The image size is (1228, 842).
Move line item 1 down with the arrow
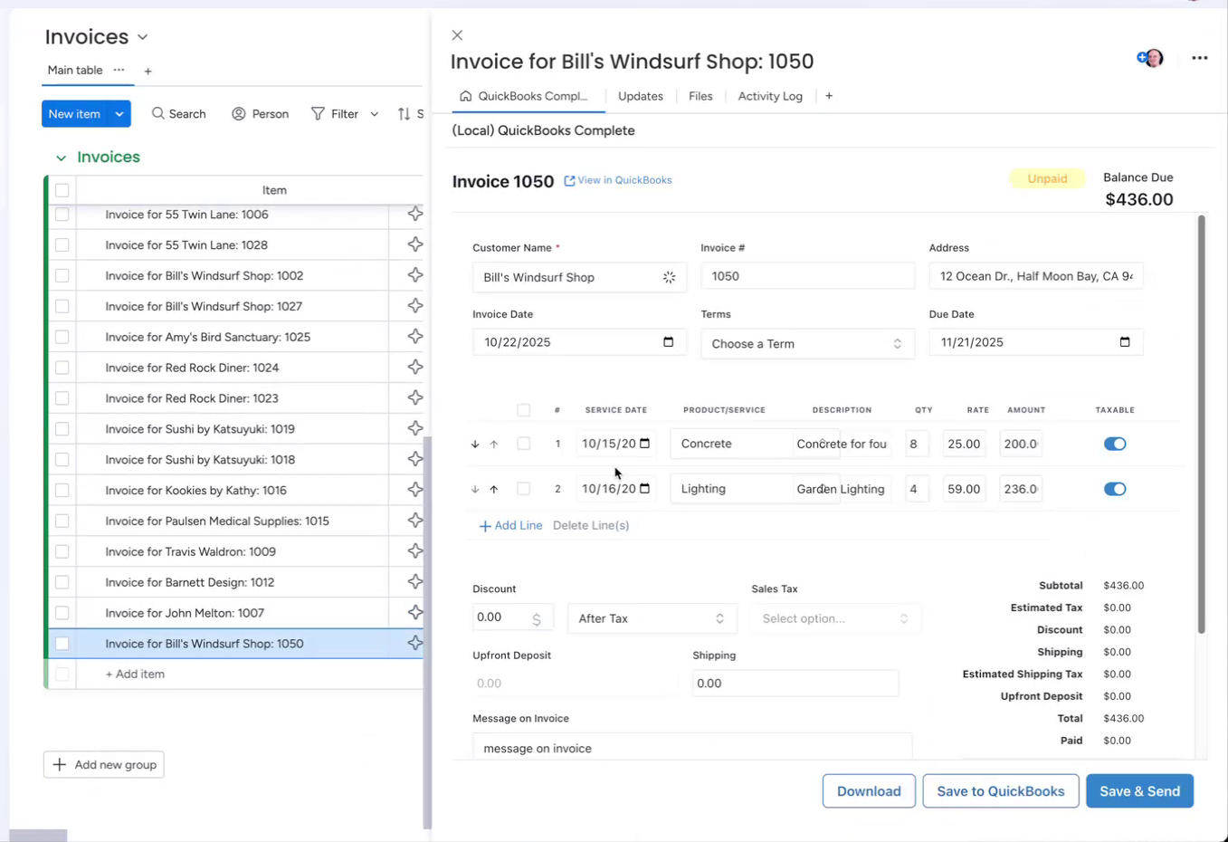pyautogui.click(x=474, y=444)
